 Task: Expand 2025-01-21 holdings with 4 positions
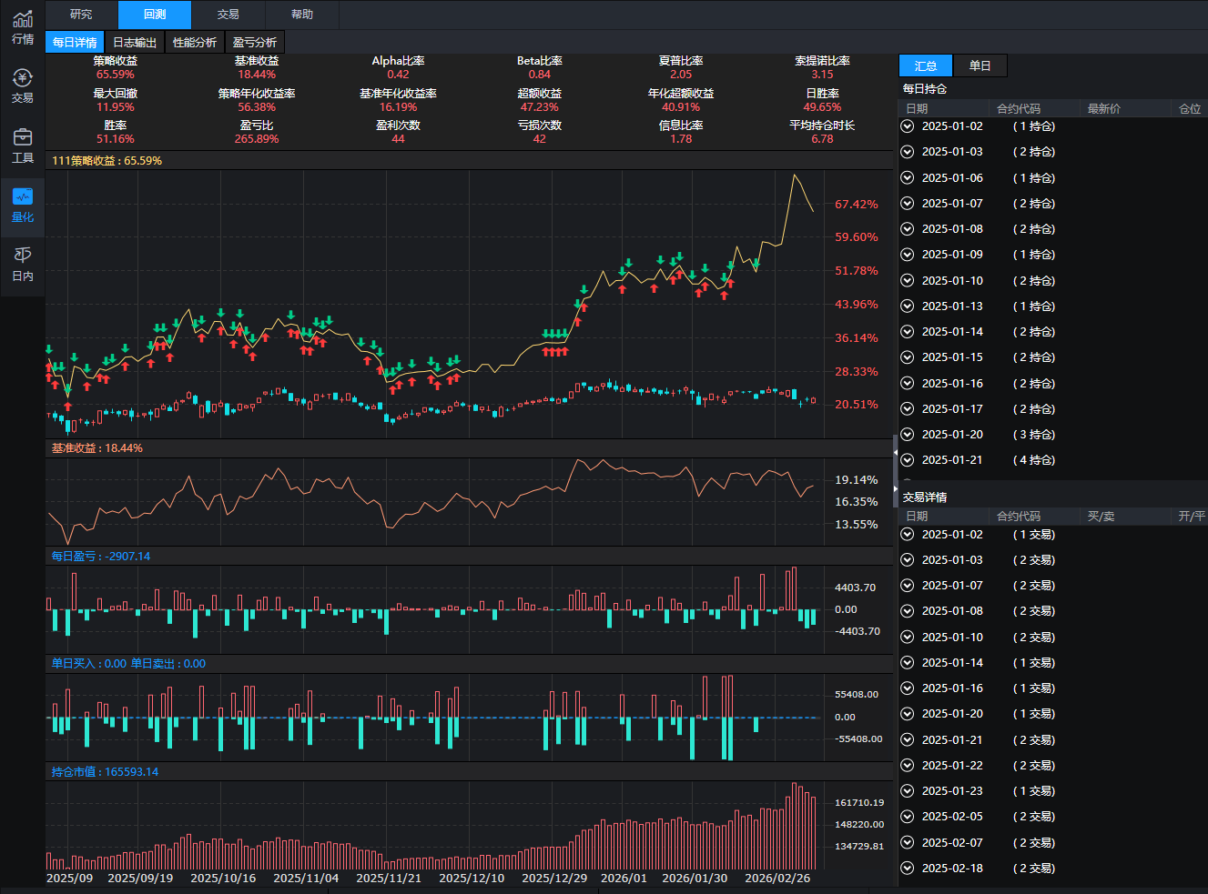click(x=908, y=460)
